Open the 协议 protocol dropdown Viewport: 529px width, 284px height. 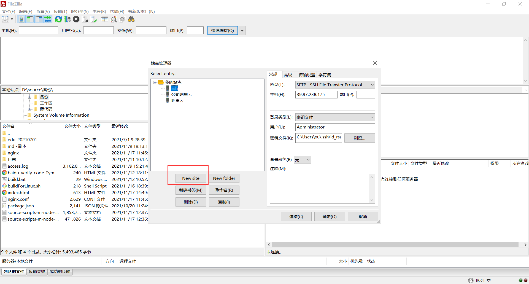pos(335,85)
